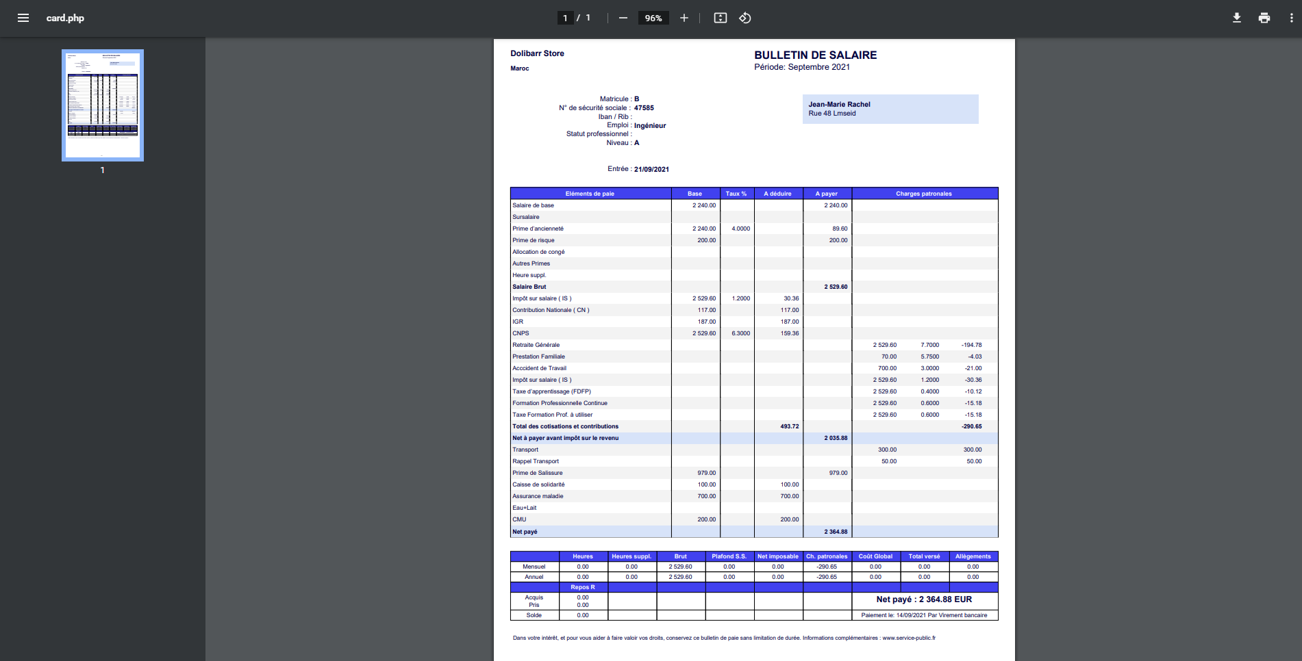Click the card.php document title

(65, 18)
